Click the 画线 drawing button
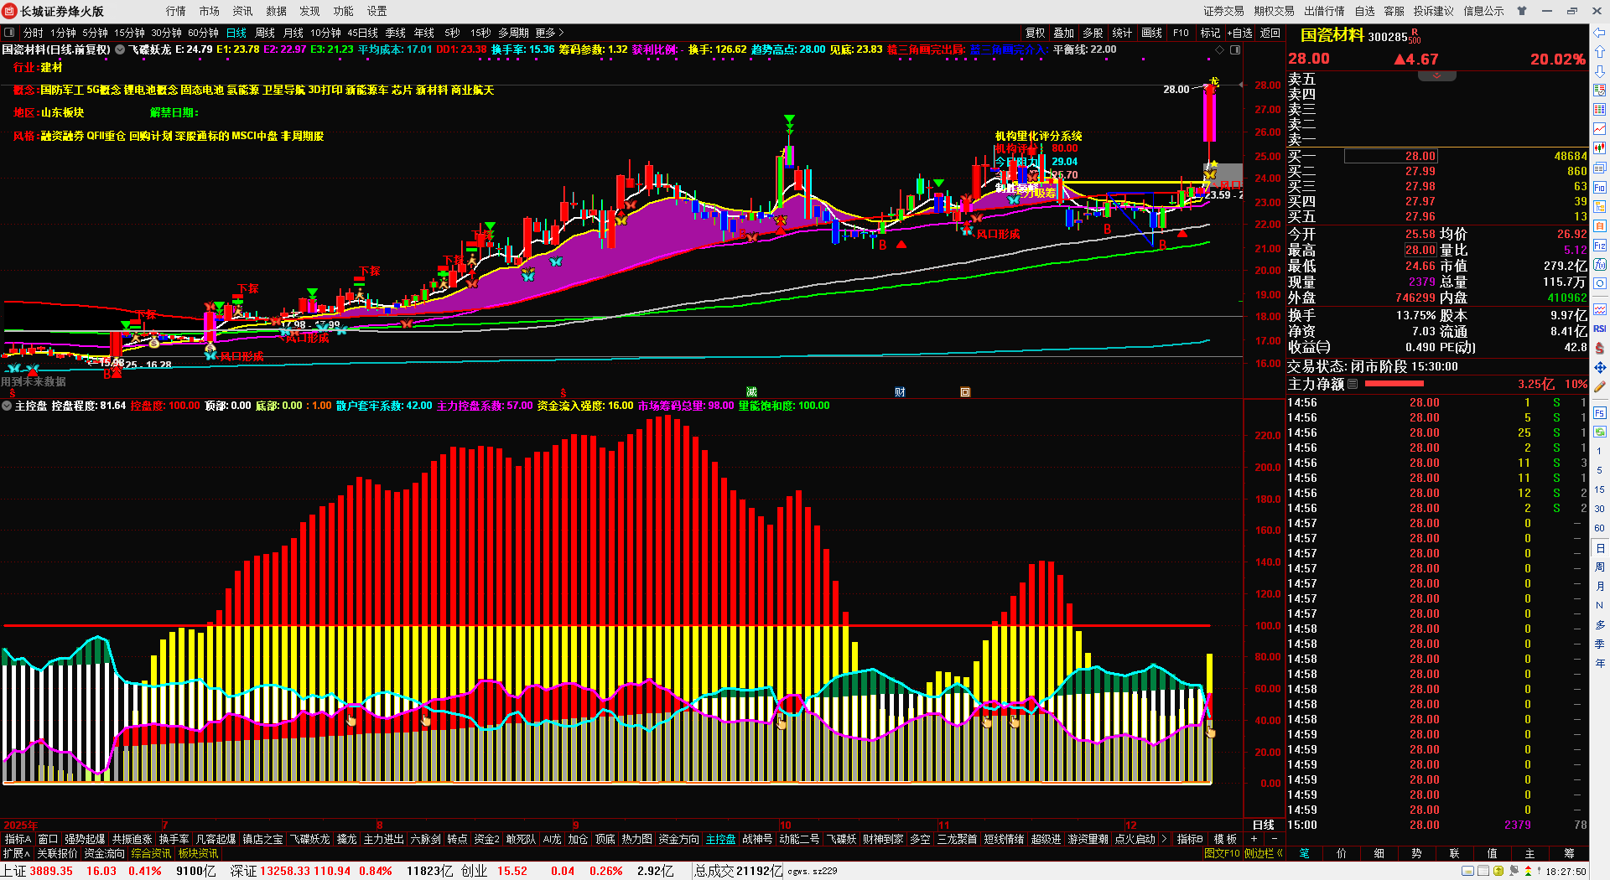Screen dimensions: 1610x880 [x=1152, y=33]
